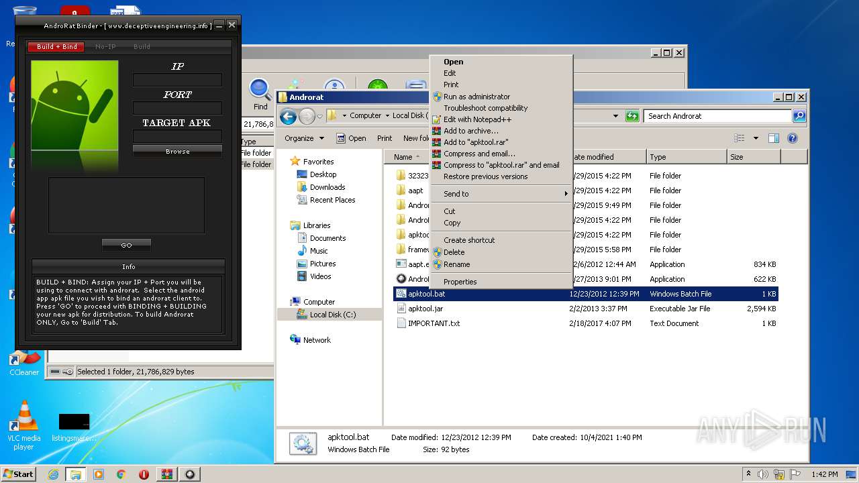Expand the Send to submenu
Screen dimensions: 859x483
tap(501, 194)
